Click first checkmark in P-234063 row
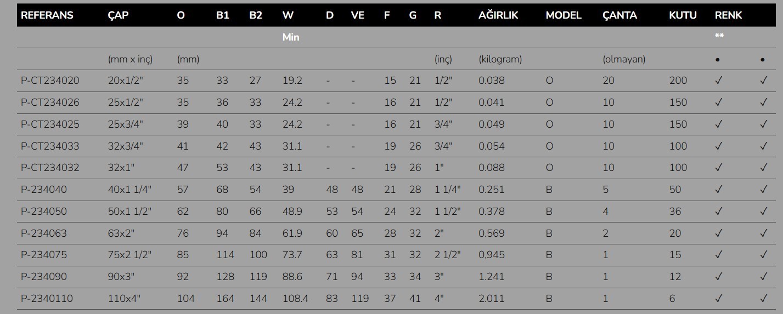Viewport: 783px width, 314px height. coord(719,233)
